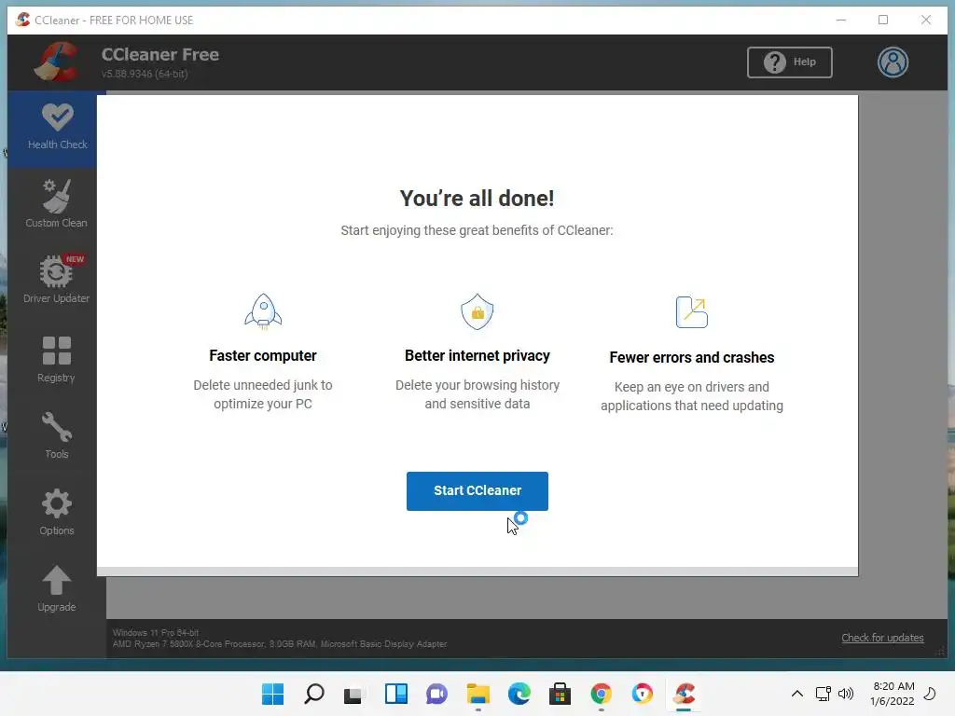Image resolution: width=955 pixels, height=716 pixels.
Task: Click the Fewer errors and crashes heading
Action: [691, 357]
